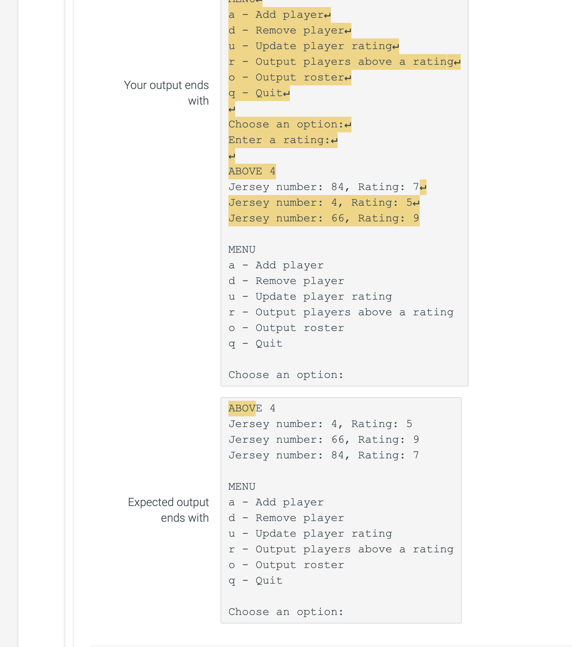
Task: Select highlighted "Jersey number: 4, Rating: 5" line
Action: click(320, 202)
